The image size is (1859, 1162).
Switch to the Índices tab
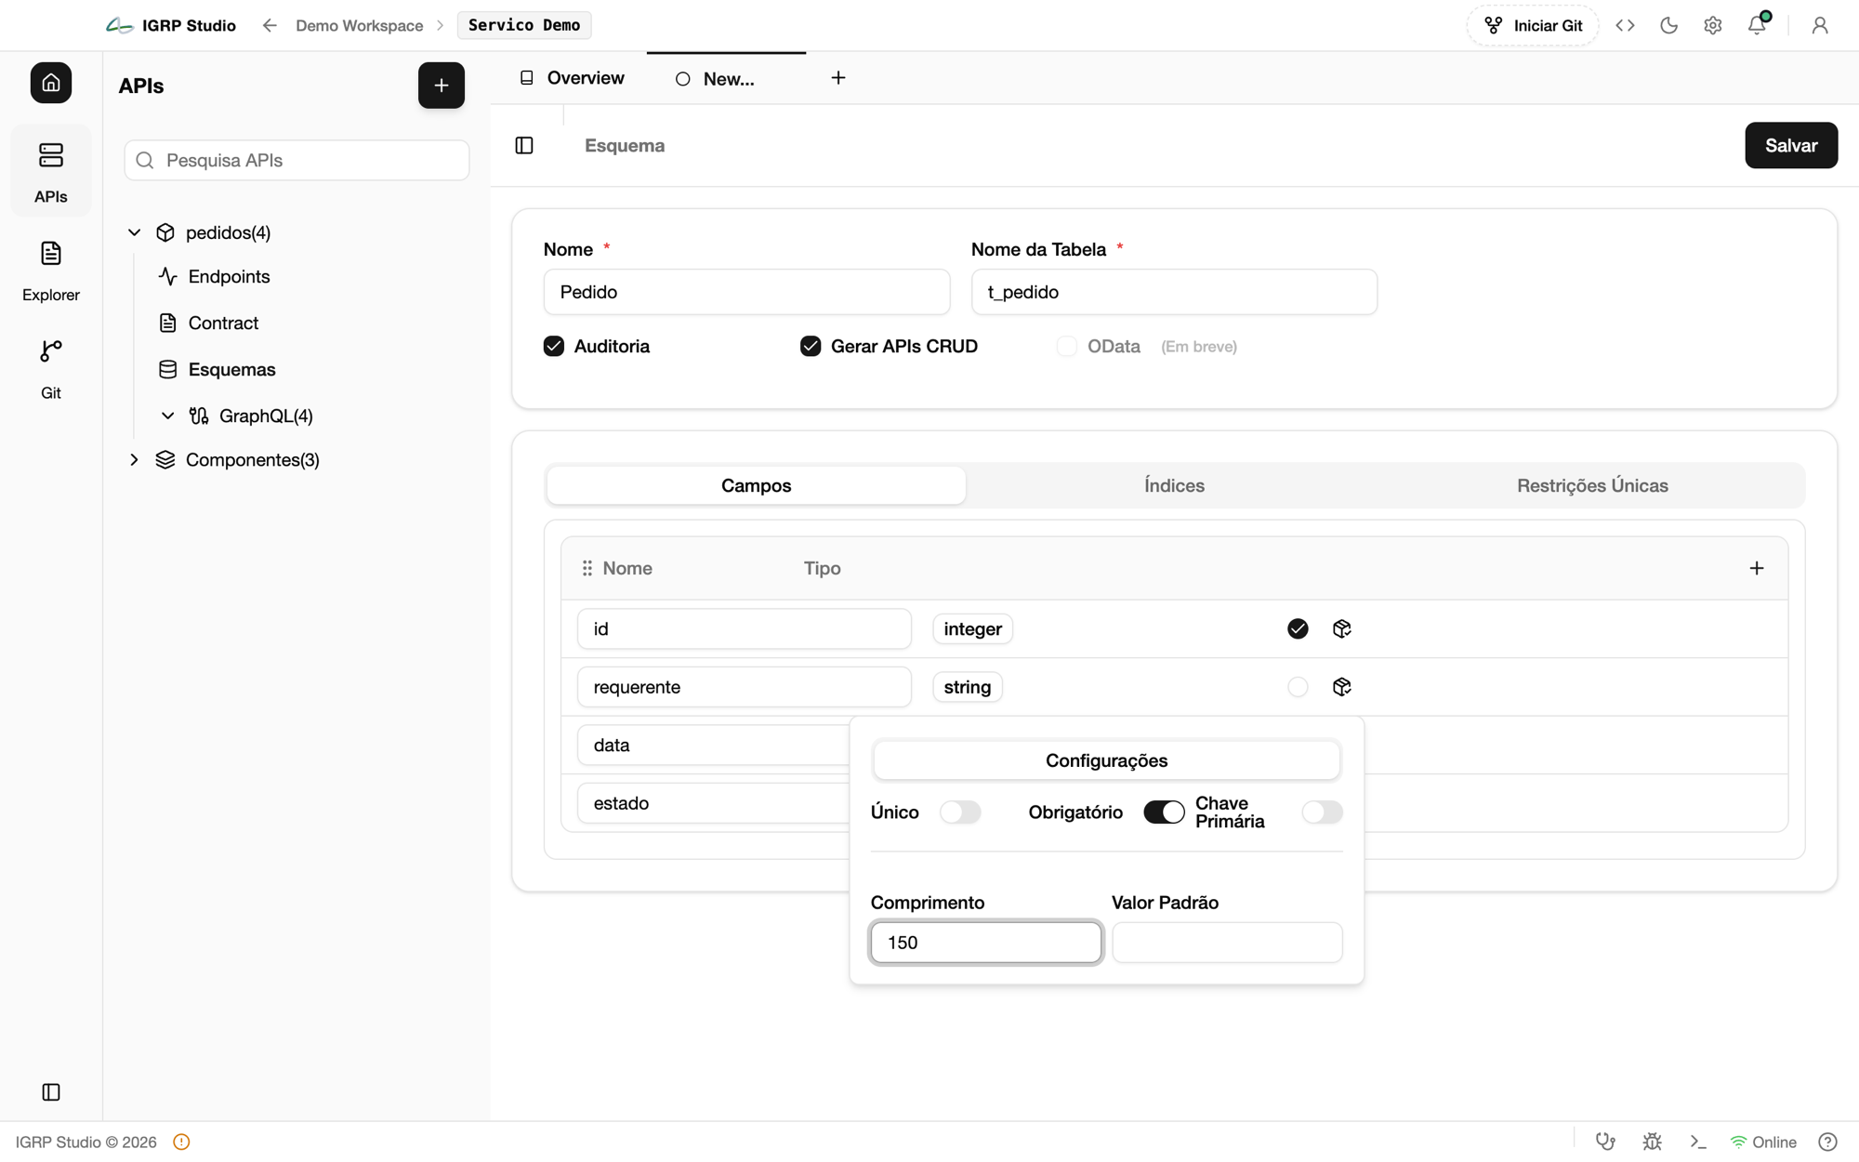[x=1174, y=485]
